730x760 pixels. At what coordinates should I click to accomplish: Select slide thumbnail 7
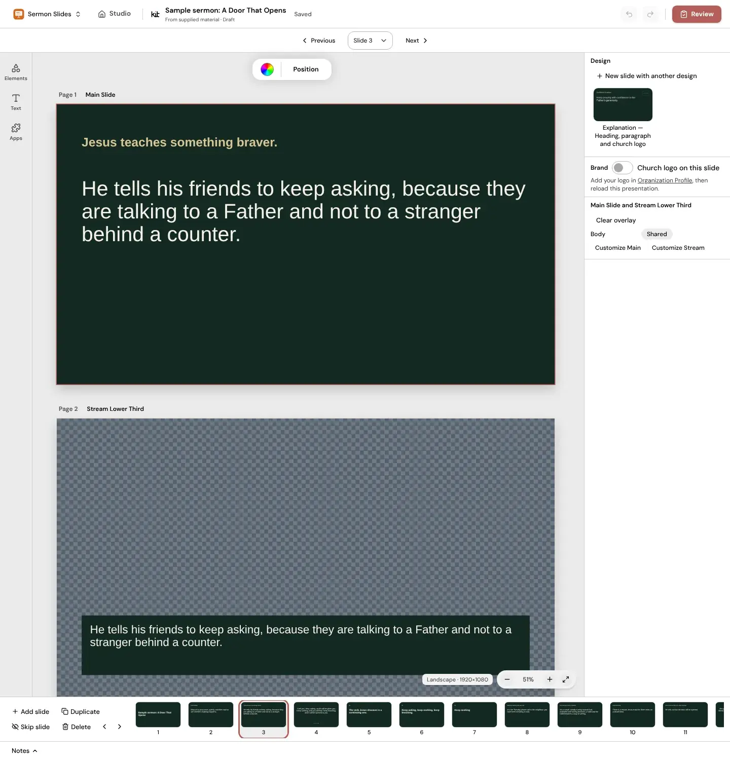click(474, 714)
